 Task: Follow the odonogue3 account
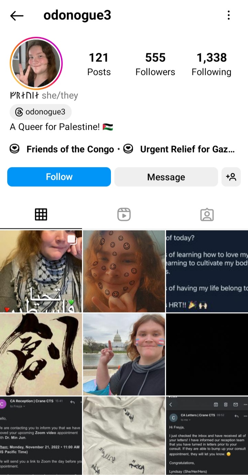(x=59, y=177)
